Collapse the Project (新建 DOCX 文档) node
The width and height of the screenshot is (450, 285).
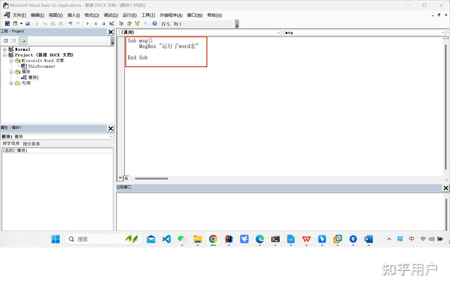[5, 55]
